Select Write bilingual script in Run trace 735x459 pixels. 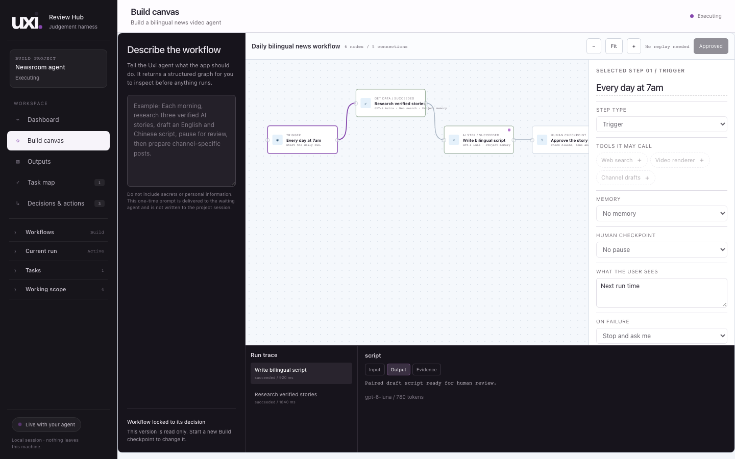click(x=301, y=373)
